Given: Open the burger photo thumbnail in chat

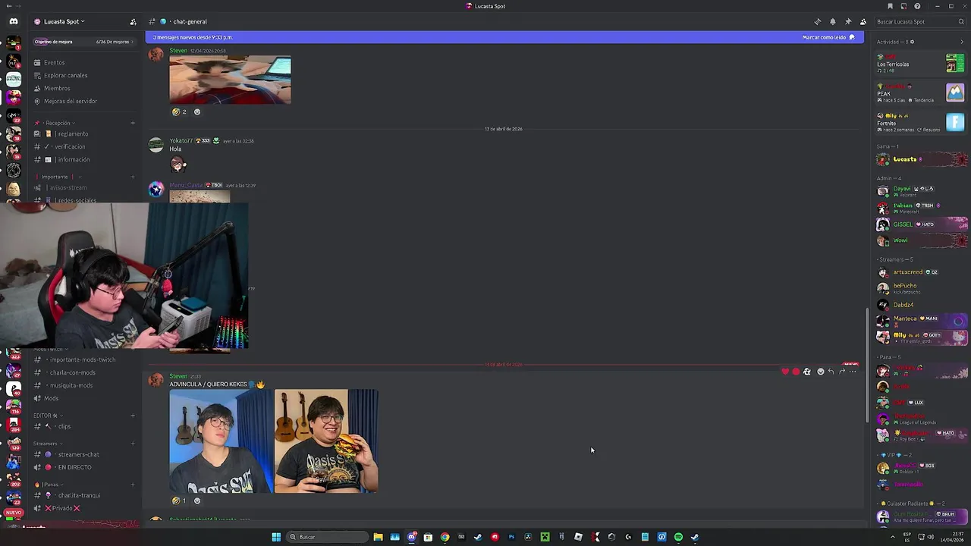Looking at the screenshot, I should [326, 441].
